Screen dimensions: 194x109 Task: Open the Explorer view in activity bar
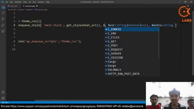point(3,7)
